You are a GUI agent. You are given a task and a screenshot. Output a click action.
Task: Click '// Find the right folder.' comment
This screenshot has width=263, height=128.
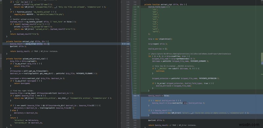[22, 91]
